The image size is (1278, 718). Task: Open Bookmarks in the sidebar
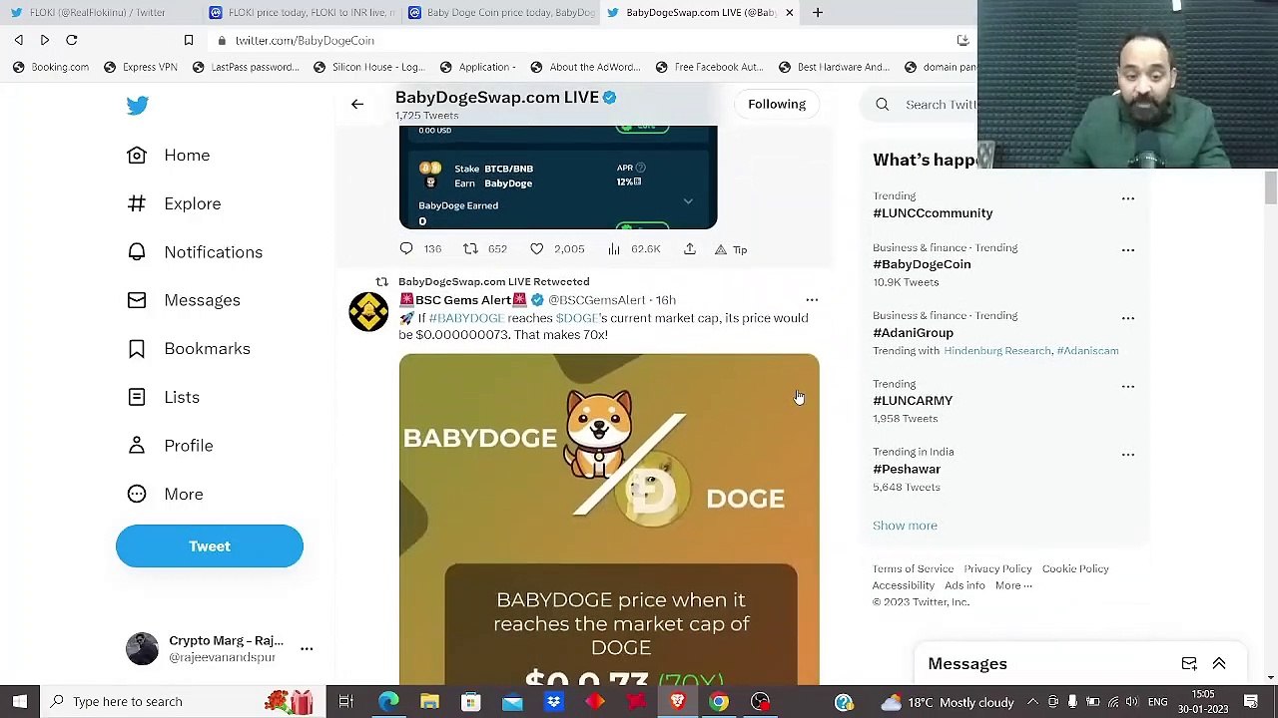coord(189,349)
